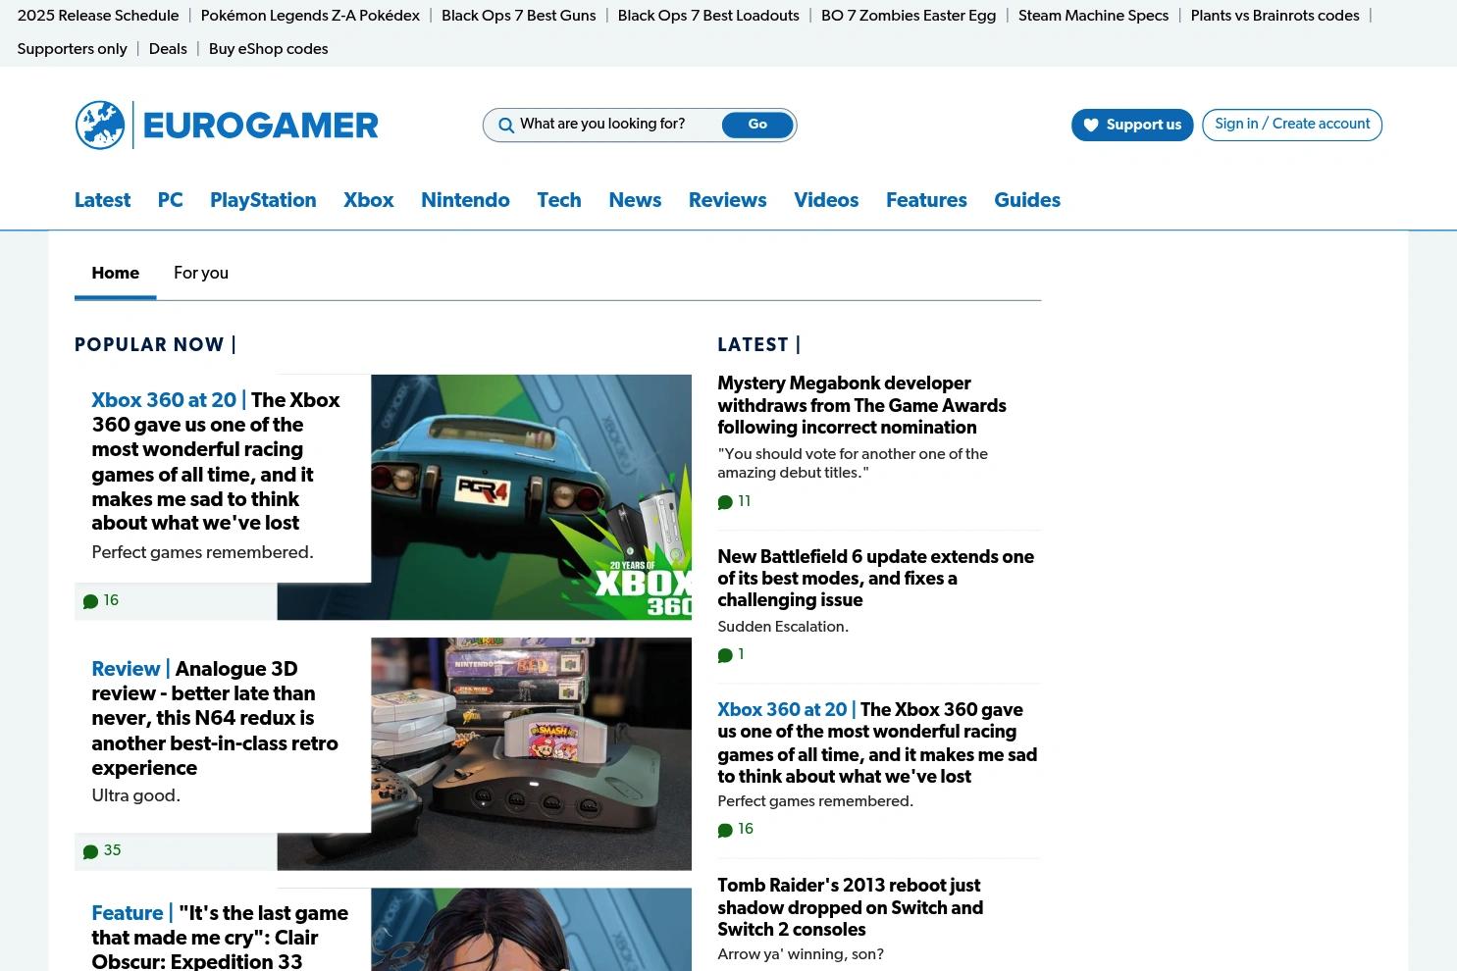Click the POPULAR NOW section heading
Viewport: 1457px width, 971px height.
[x=155, y=345]
